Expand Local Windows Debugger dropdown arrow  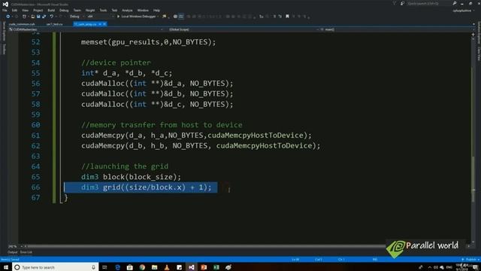click(158, 17)
